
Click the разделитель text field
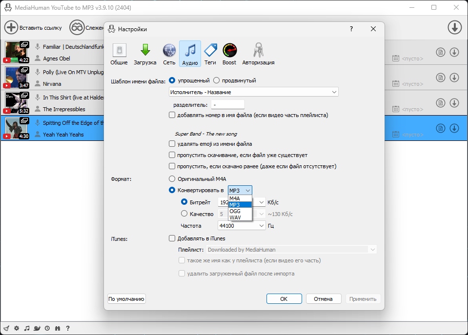point(228,105)
